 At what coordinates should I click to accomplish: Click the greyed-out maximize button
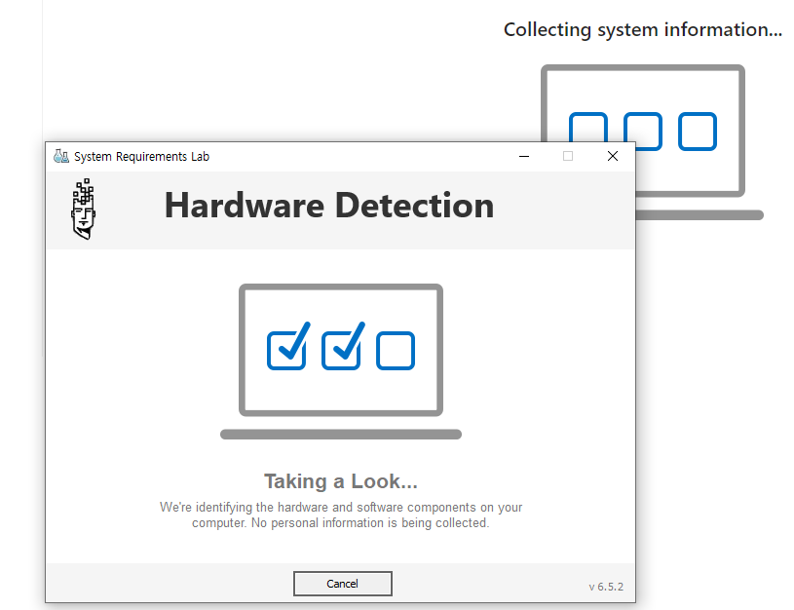click(x=568, y=156)
